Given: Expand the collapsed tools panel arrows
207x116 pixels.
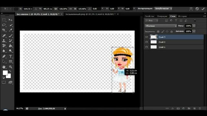Looking at the screenshot, I should 2,13.
